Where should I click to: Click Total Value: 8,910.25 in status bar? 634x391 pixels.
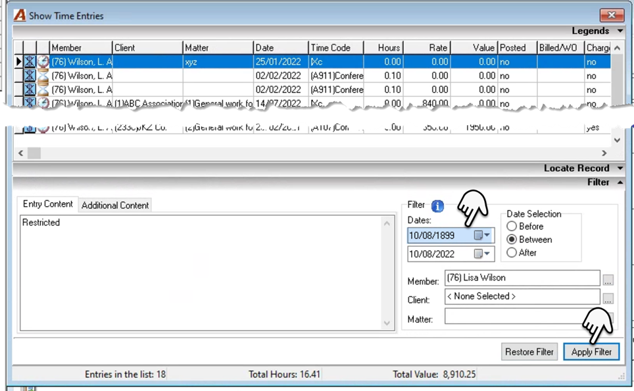(x=434, y=374)
